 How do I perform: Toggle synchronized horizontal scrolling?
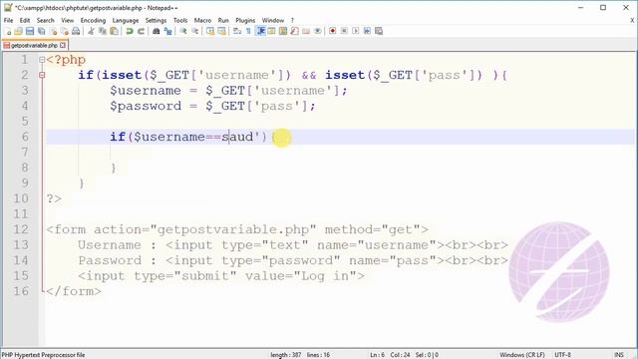[x=221, y=31]
